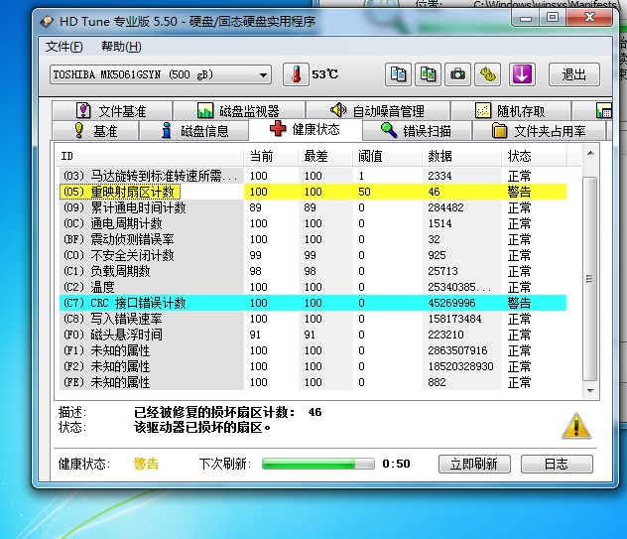
Task: Select the 健康状态 tab
Action: pos(306,129)
